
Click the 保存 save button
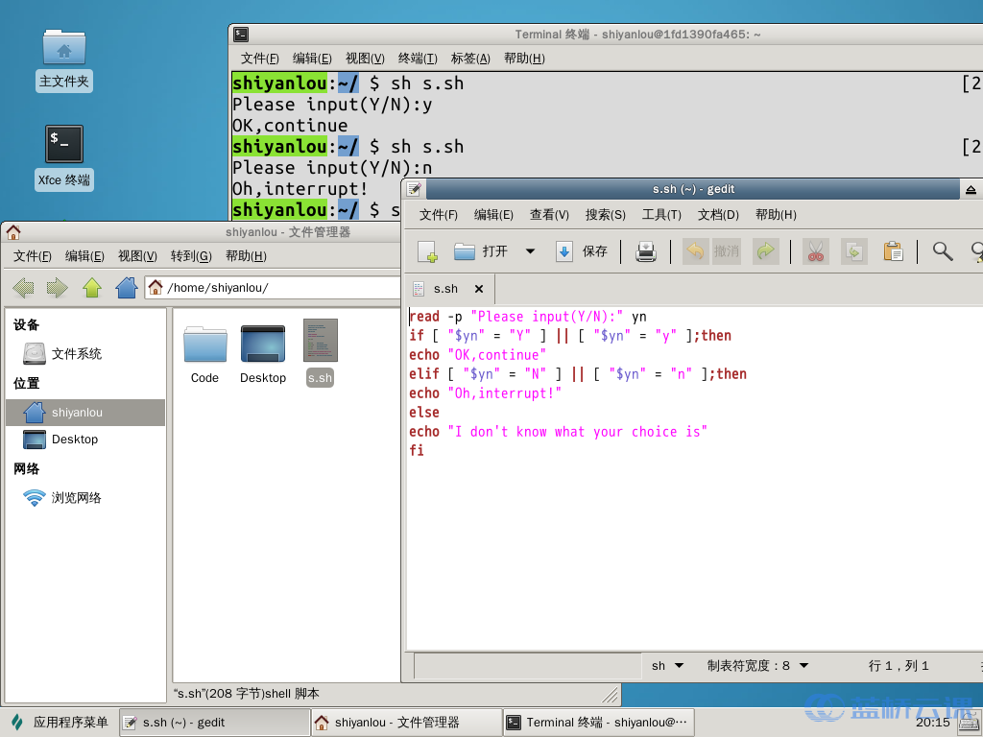582,252
